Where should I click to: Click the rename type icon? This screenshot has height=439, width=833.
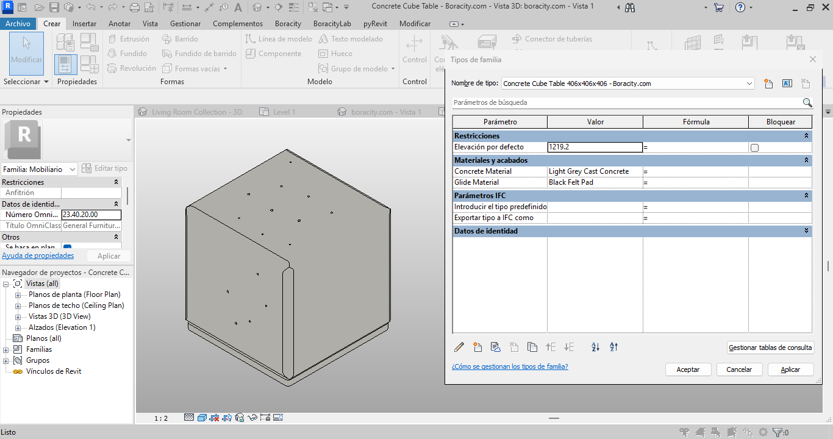787,84
